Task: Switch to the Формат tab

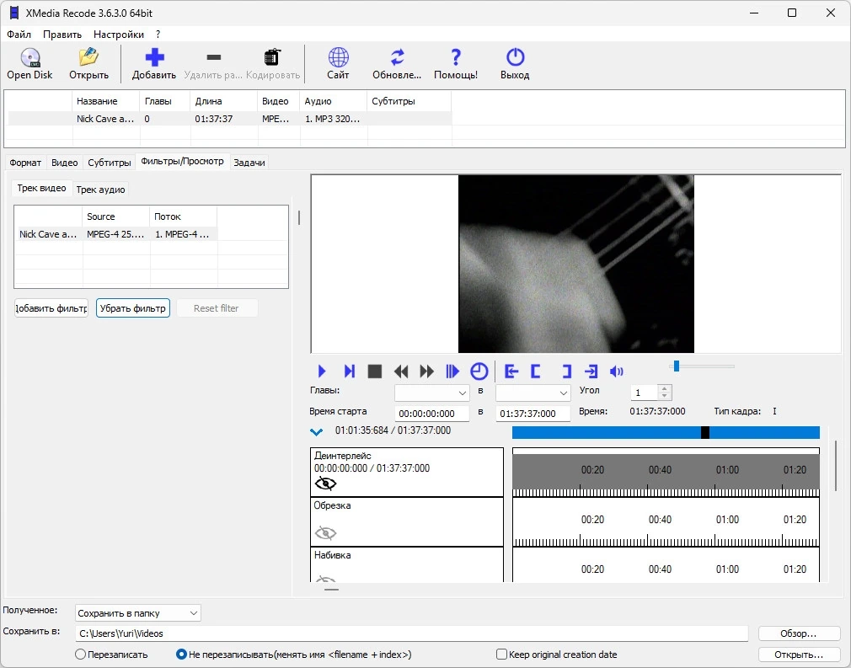Action: point(25,163)
